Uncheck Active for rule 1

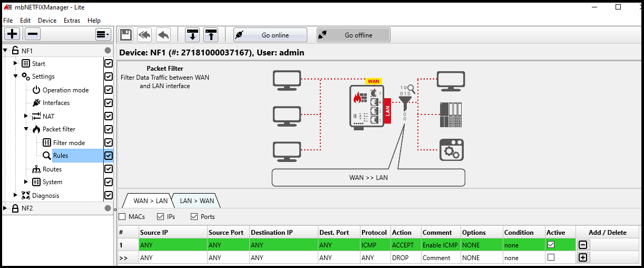pos(551,245)
